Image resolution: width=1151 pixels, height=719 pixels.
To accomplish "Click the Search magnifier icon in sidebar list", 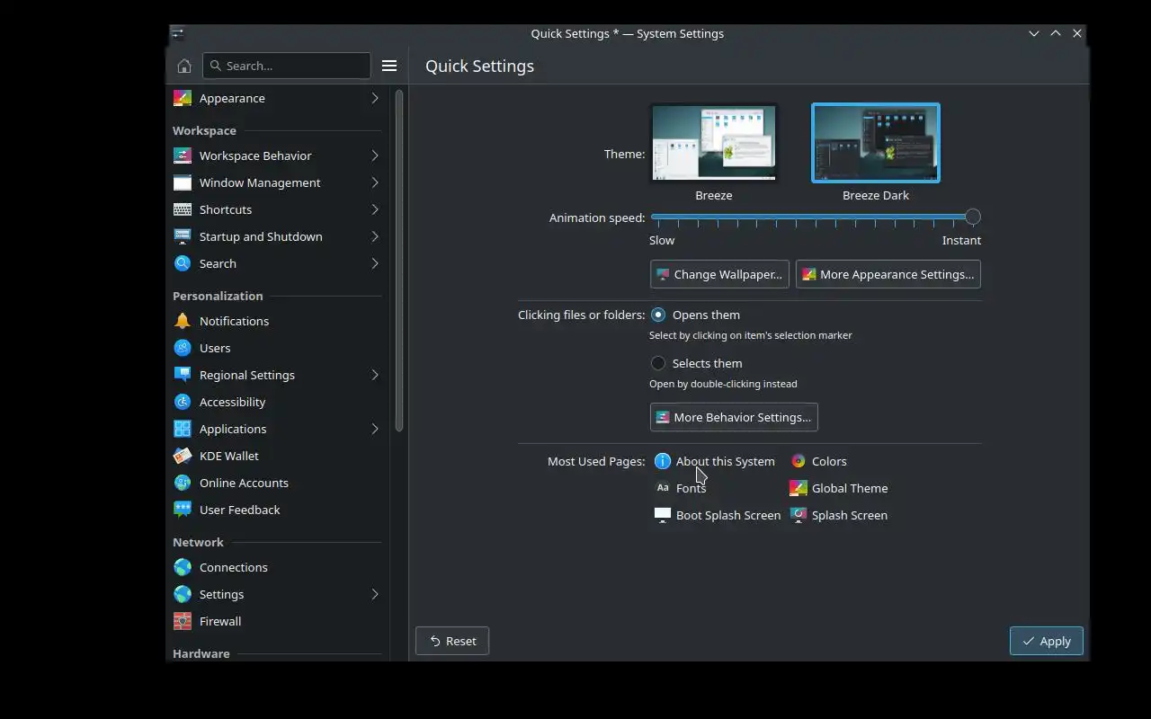I will click(183, 263).
